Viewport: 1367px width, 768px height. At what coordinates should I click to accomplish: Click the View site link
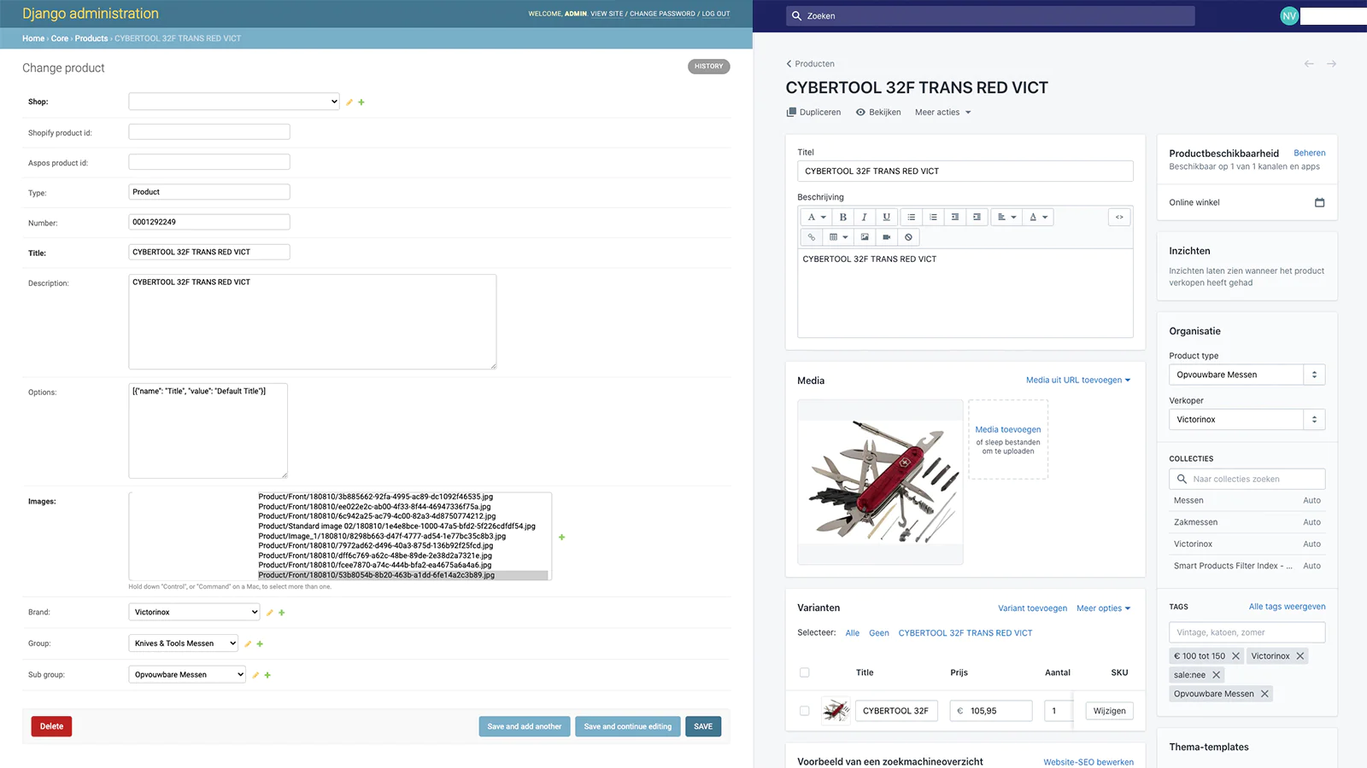[x=607, y=14]
